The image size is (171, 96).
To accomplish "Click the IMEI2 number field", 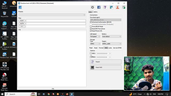I will [x=102, y=57].
